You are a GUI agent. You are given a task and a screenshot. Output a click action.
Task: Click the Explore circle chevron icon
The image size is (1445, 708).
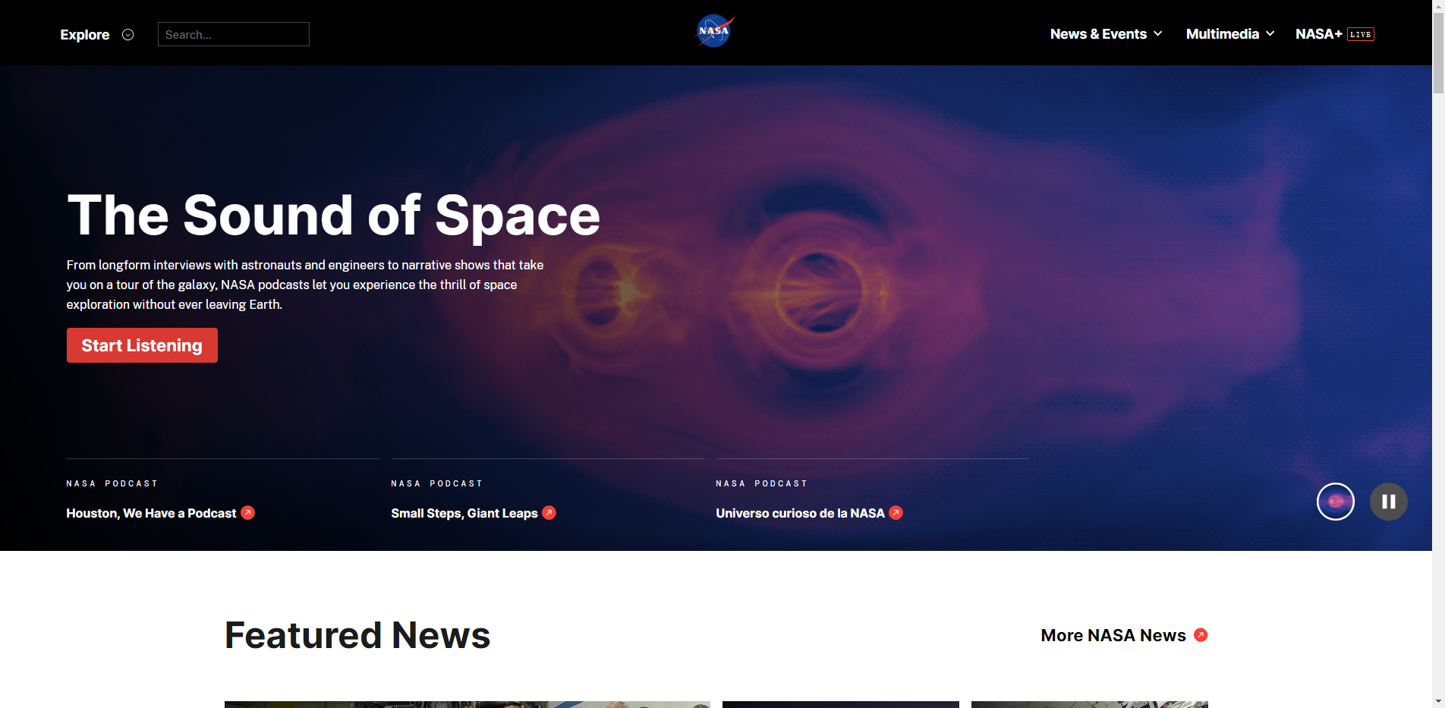pos(128,35)
